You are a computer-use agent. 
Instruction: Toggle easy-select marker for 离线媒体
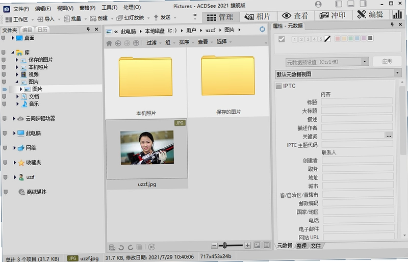tap(6, 192)
